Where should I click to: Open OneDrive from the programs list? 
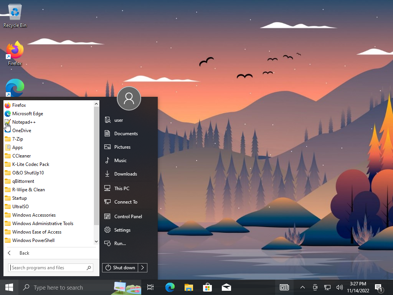[x=49, y=131]
